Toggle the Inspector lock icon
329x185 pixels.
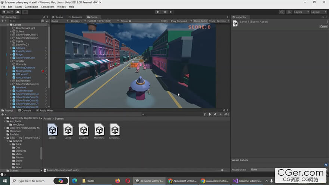(322, 17)
